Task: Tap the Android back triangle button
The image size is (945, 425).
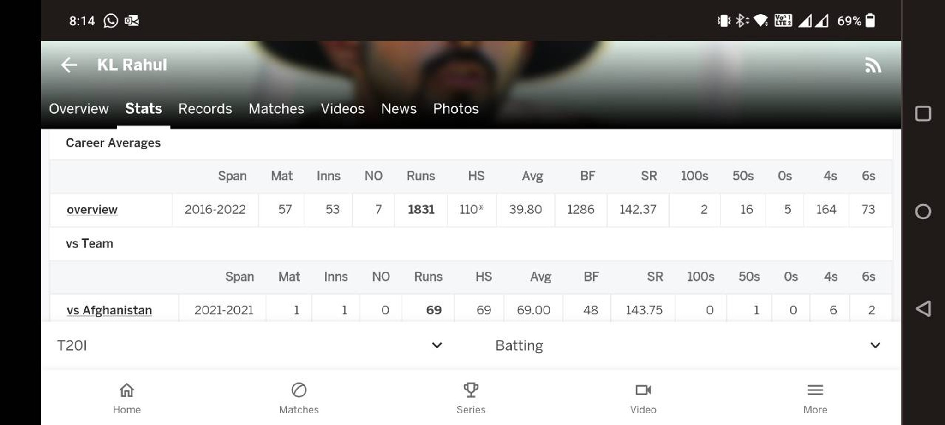Action: point(923,309)
